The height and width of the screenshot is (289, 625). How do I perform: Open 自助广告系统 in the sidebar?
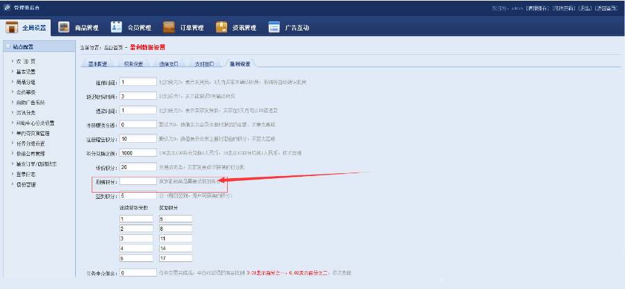31,103
